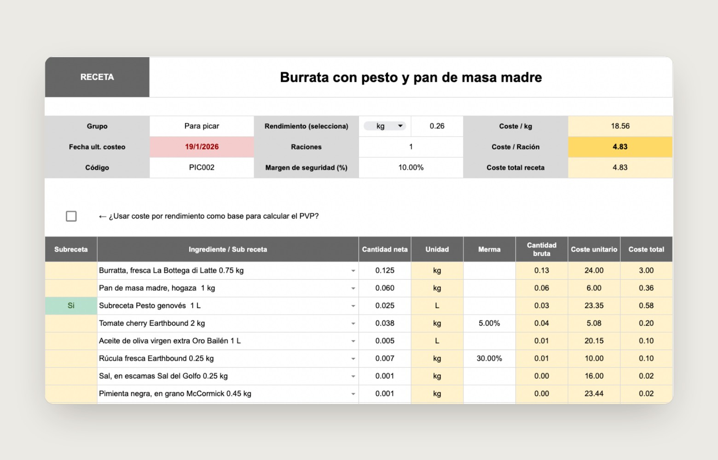Screen dimensions: 718x460
Task: Tick the PVP cost-base checkbox
Action: [71, 216]
